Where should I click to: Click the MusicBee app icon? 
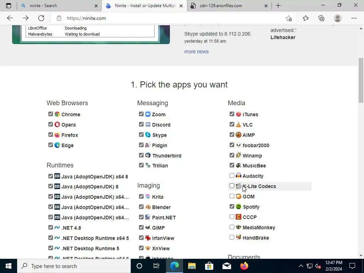pos(239,165)
